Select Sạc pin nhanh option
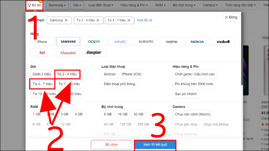 [x=186, y=94]
